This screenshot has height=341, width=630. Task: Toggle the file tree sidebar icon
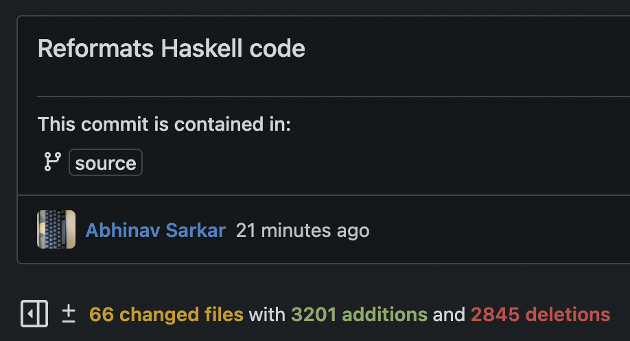pyautogui.click(x=34, y=314)
